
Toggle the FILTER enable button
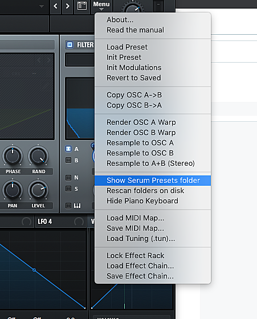pos(70,44)
